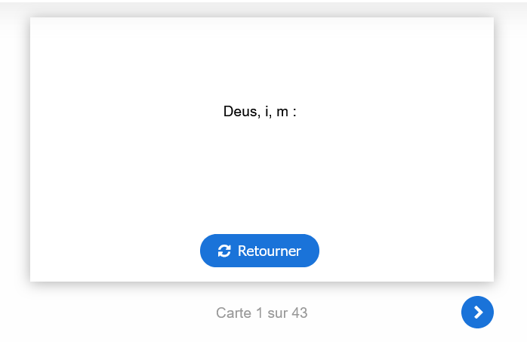Select the refresh icon inside Retourner

pos(224,251)
